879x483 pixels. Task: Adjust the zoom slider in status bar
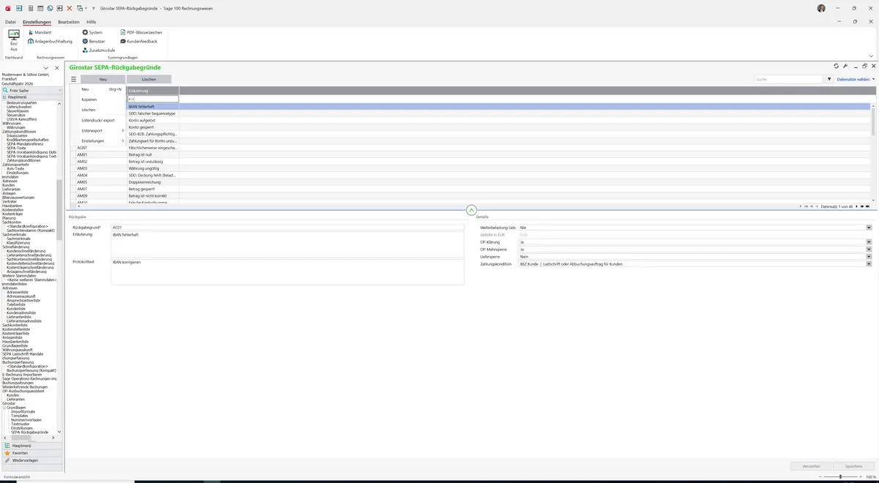click(840, 476)
